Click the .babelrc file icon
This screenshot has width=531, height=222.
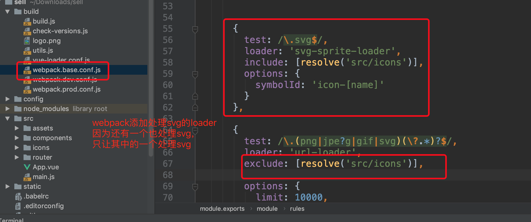click(18, 196)
